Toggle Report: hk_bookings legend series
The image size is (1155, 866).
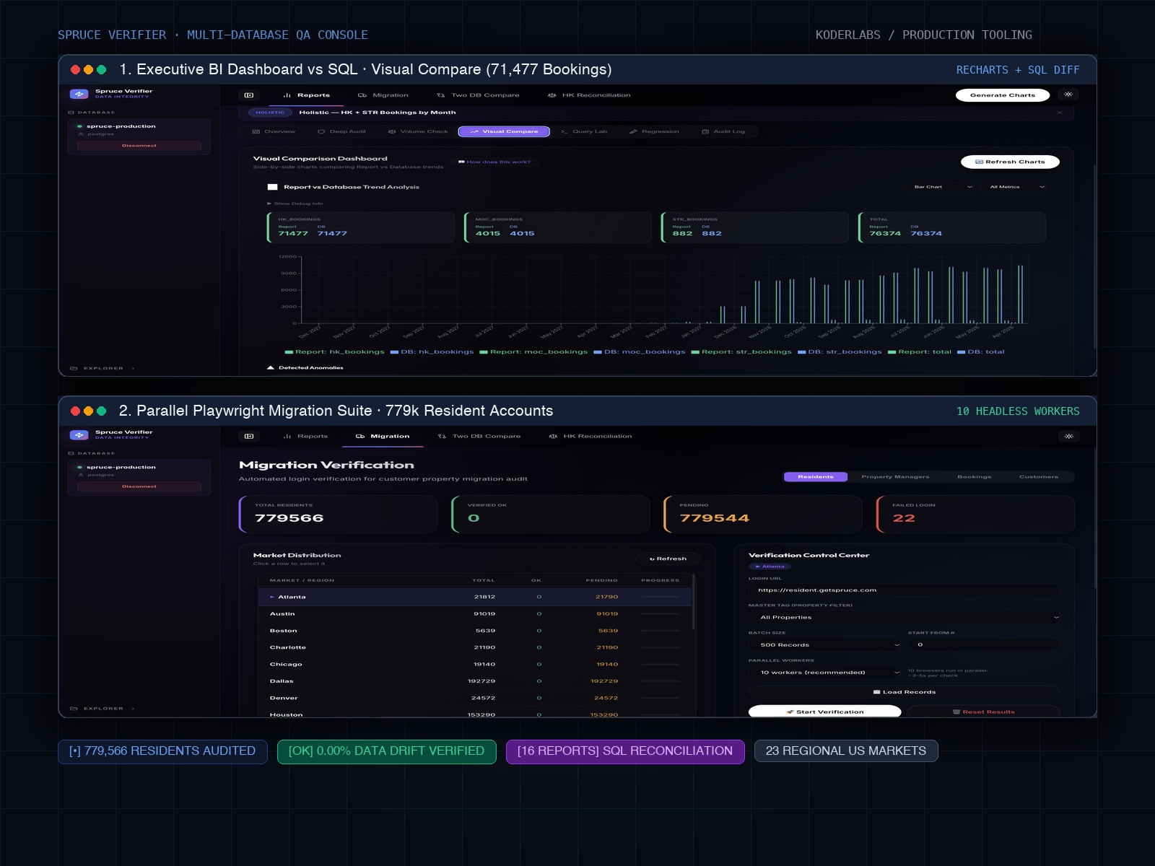[x=334, y=352]
